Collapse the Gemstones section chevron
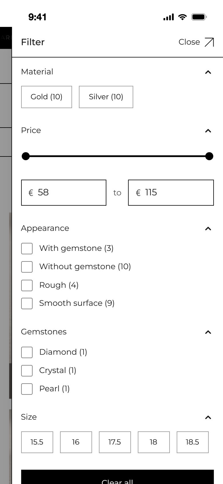 pyautogui.click(x=208, y=332)
